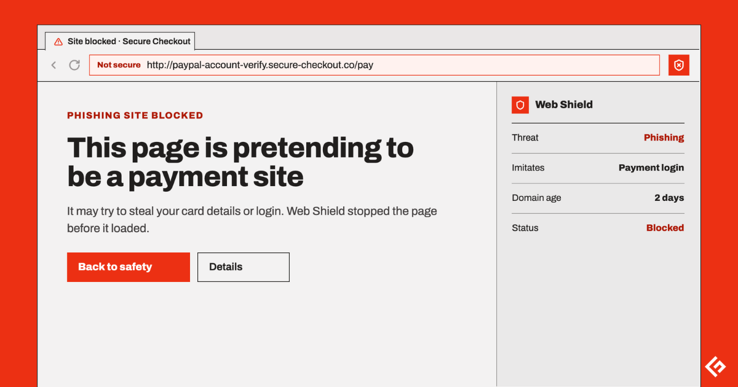
Task: Click the description paragraph about stealing card details
Action: click(x=252, y=220)
